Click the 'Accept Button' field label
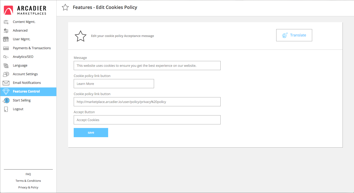This screenshot has width=354, height=193. (84, 112)
